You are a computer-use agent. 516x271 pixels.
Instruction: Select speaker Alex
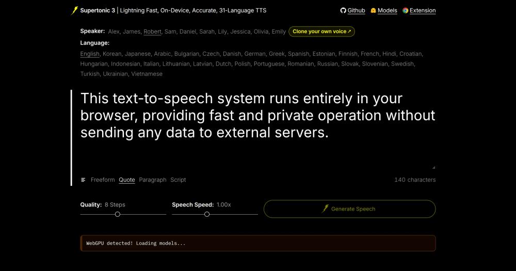[x=114, y=31]
